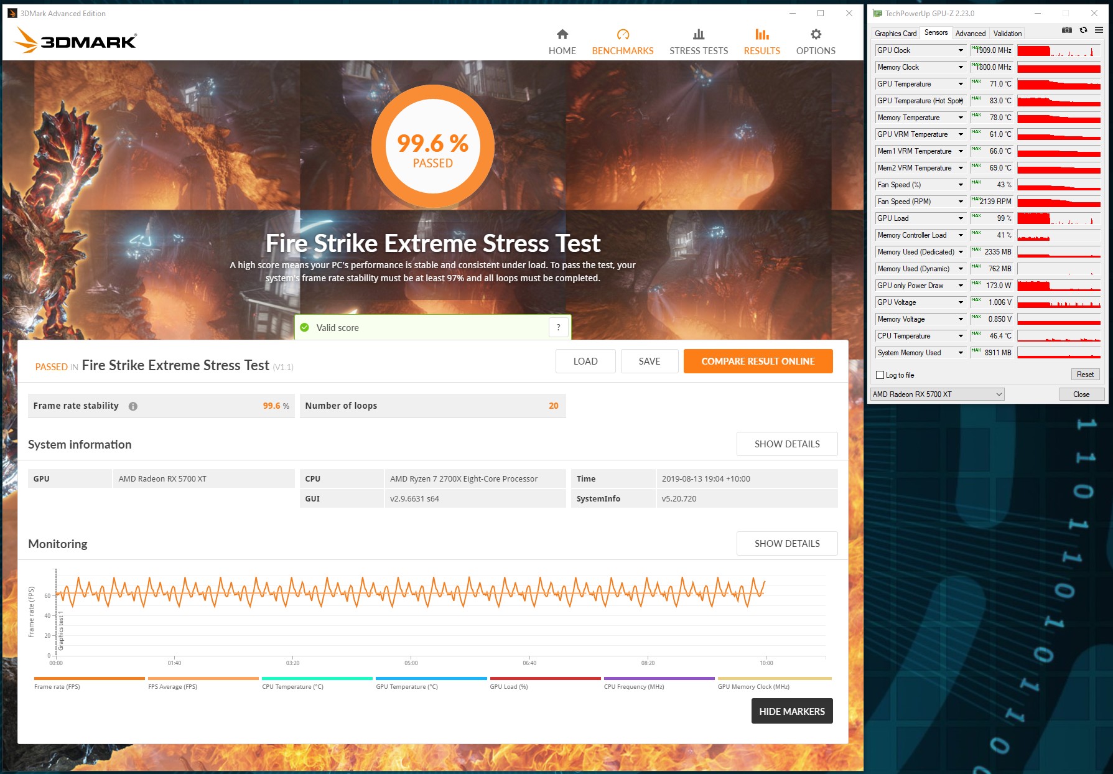Open the Memory Temperature sensor dropdown
The height and width of the screenshot is (774, 1113).
961,118
